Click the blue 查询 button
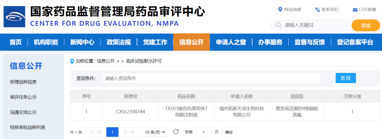 pyautogui.click(x=346, y=78)
